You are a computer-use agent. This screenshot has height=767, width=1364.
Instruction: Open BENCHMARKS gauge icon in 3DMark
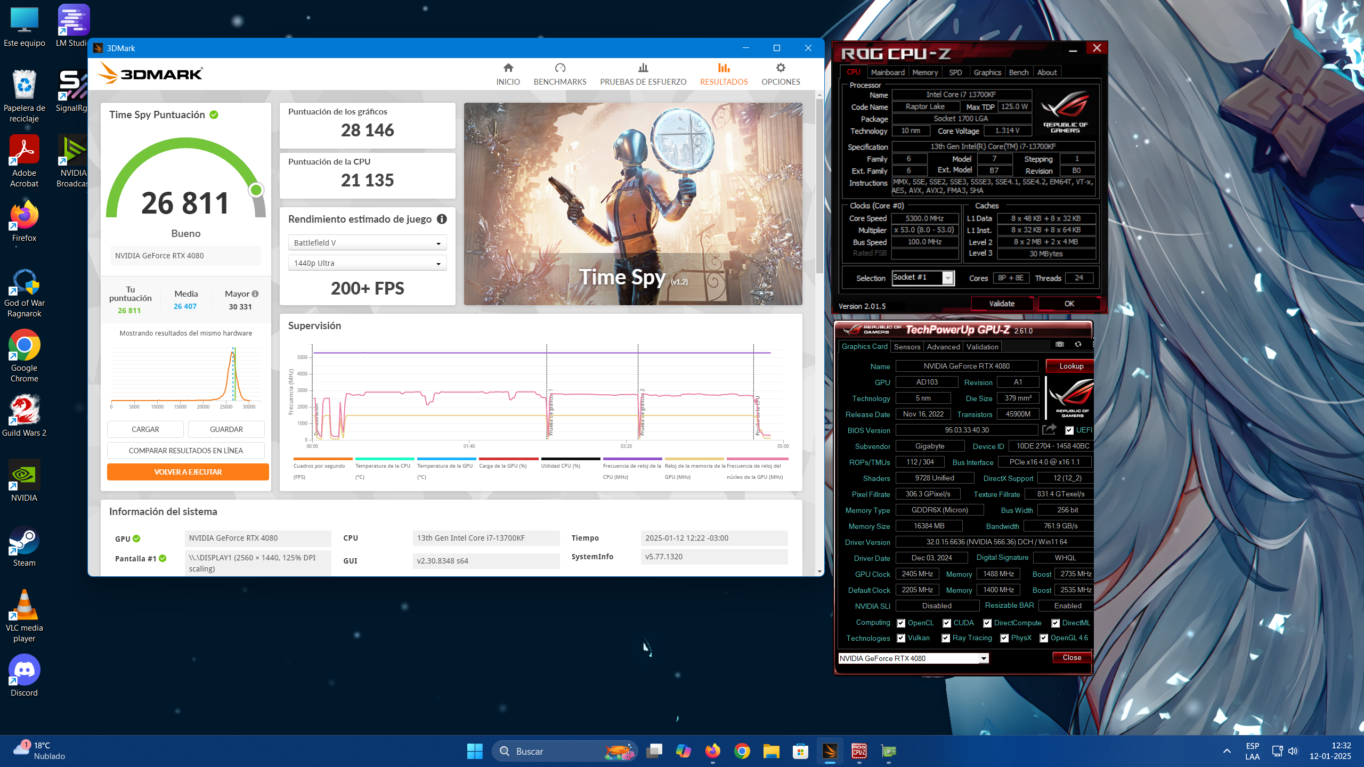click(x=560, y=68)
